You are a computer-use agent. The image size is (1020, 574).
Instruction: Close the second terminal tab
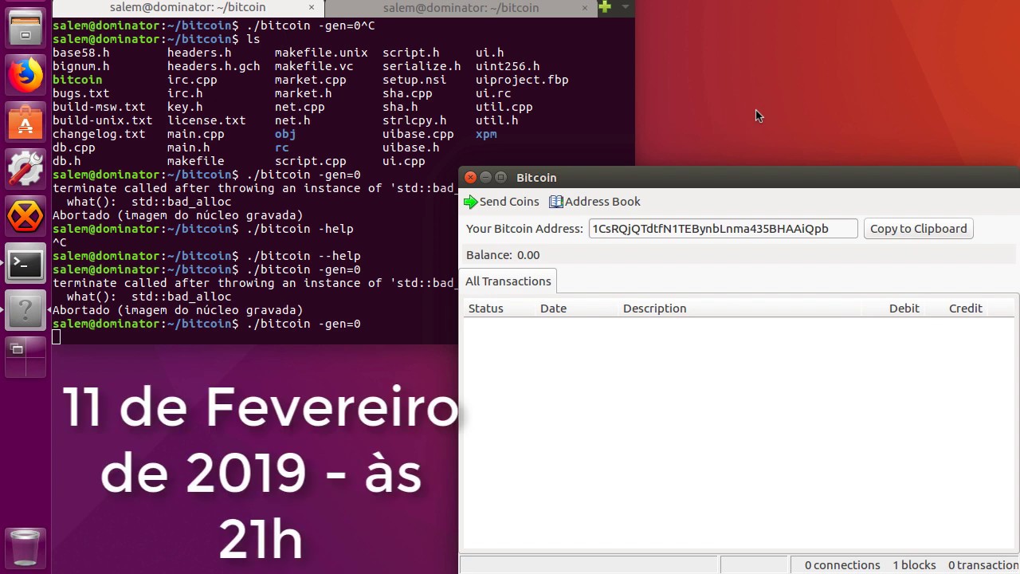coord(585,7)
